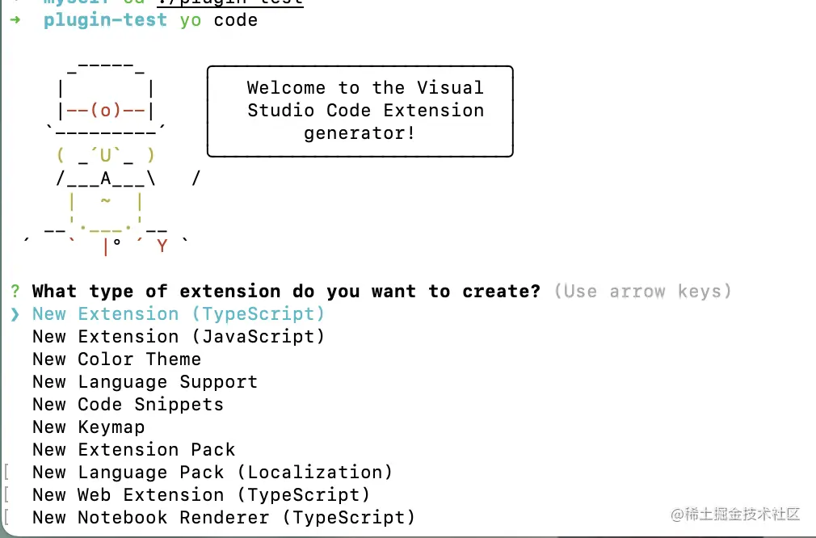Screen dimensions: 816x538
Task: Select the New Keymap entry
Action: pyautogui.click(x=89, y=427)
